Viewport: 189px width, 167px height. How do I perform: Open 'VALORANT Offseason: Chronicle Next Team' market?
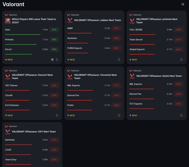pos(95,77)
